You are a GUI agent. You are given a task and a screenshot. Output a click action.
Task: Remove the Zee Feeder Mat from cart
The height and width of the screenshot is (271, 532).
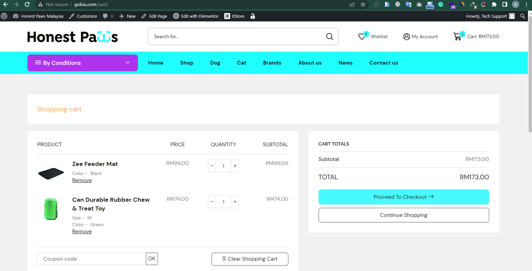(x=82, y=180)
